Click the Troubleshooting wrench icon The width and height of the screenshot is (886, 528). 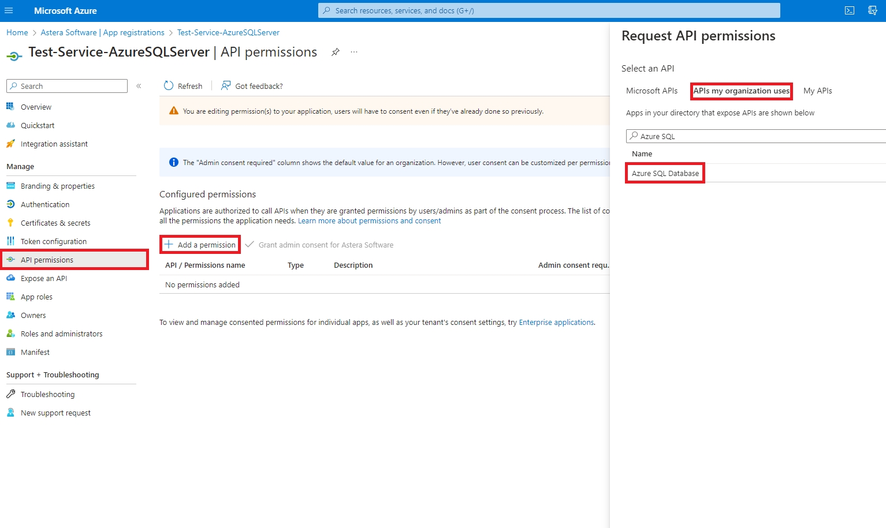pyautogui.click(x=10, y=394)
